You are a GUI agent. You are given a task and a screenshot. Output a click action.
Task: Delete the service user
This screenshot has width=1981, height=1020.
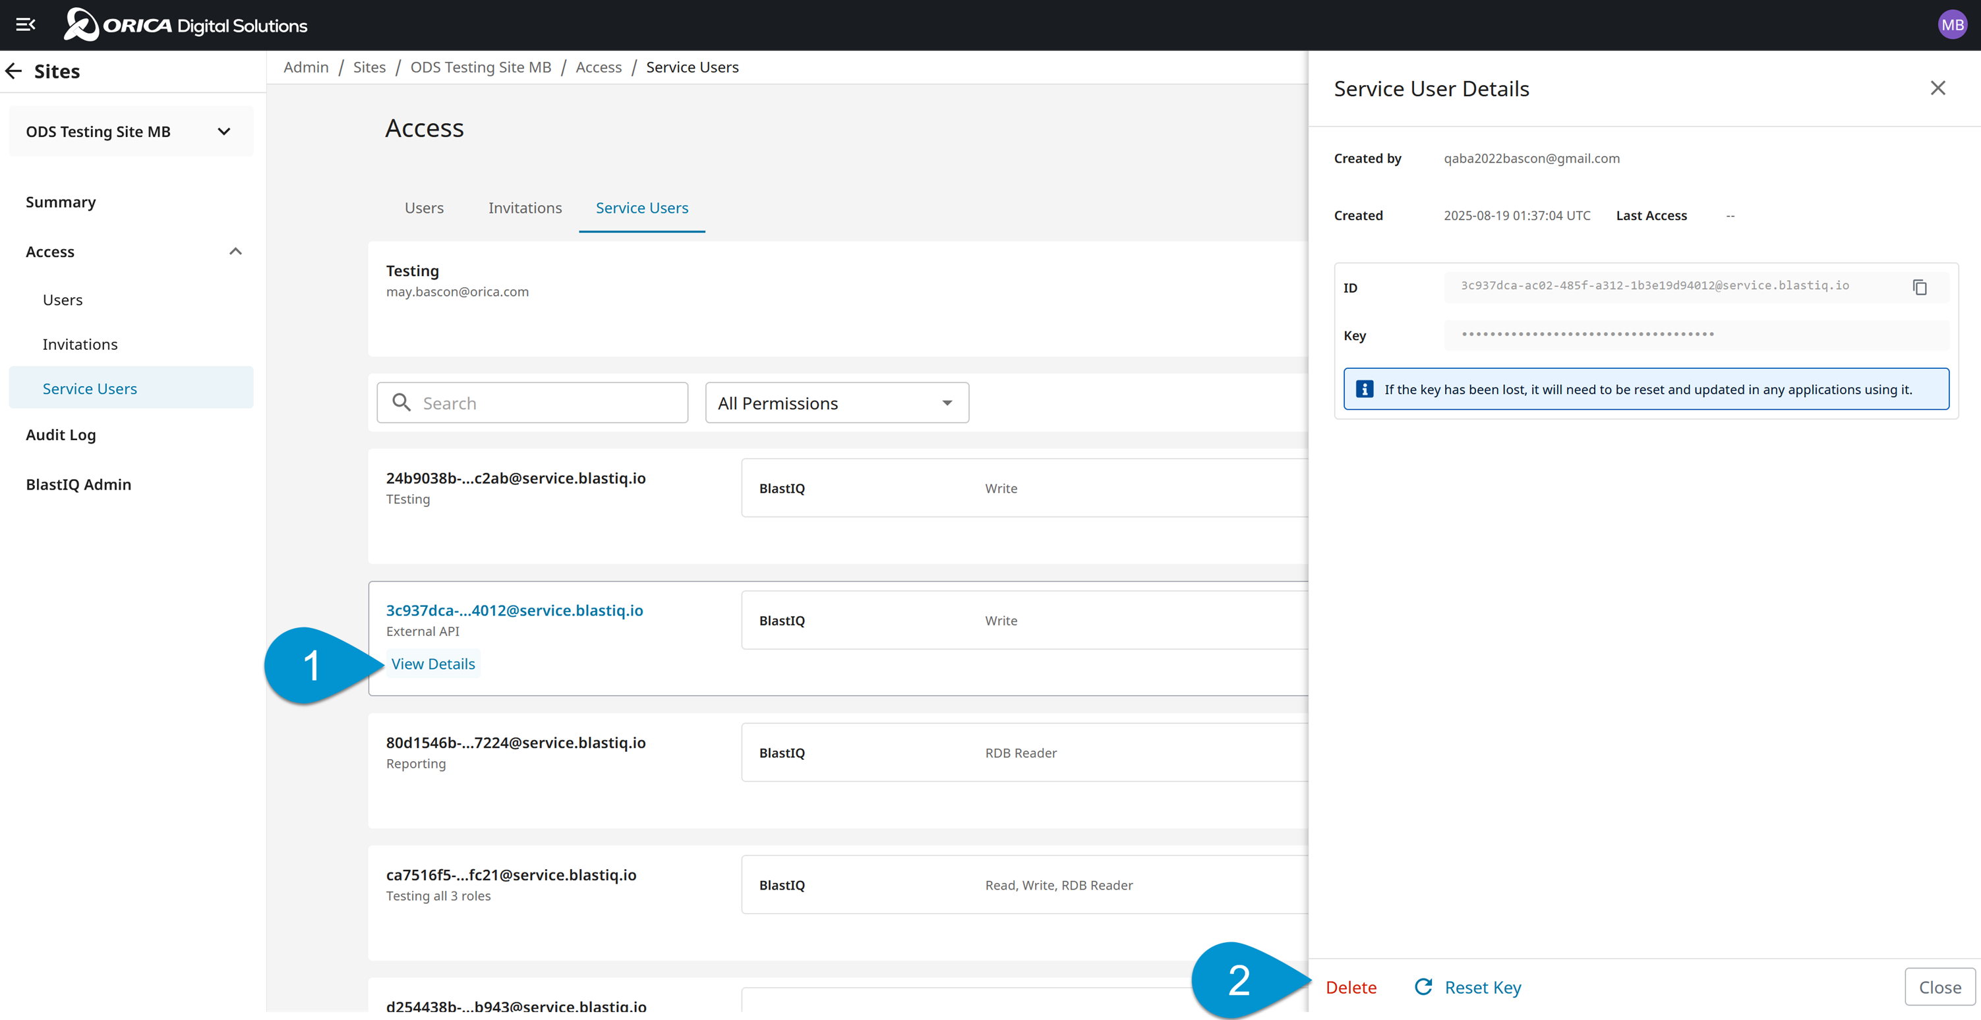pyautogui.click(x=1351, y=987)
